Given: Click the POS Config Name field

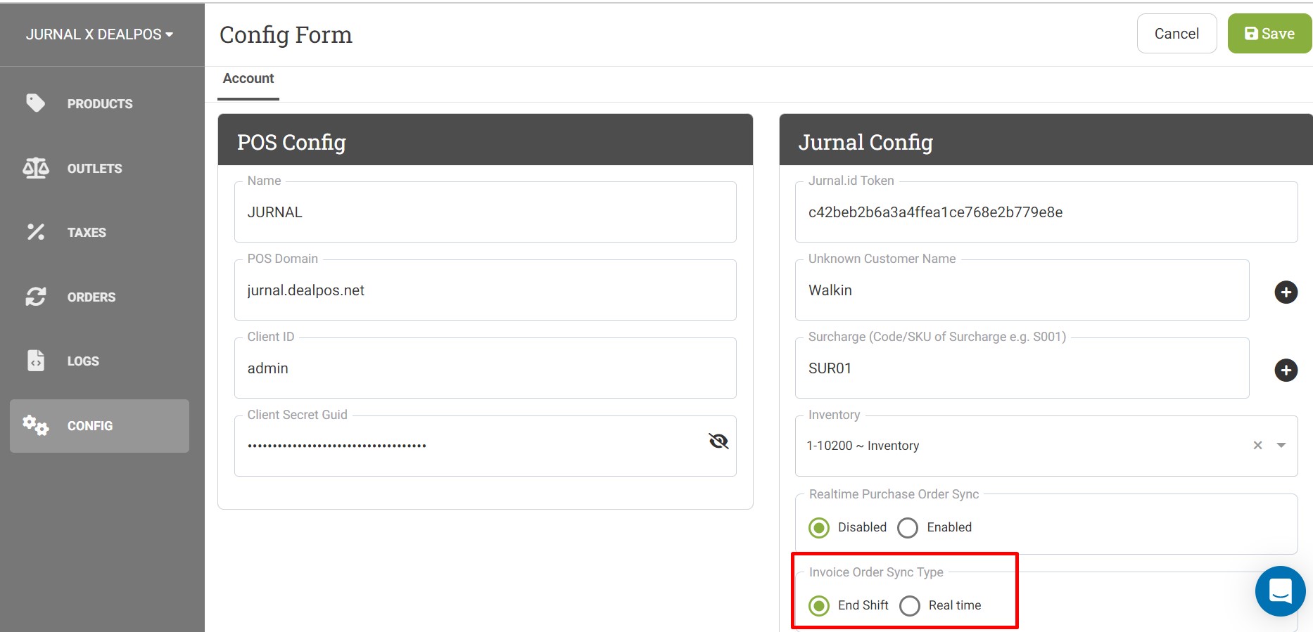Looking at the screenshot, I should [486, 212].
